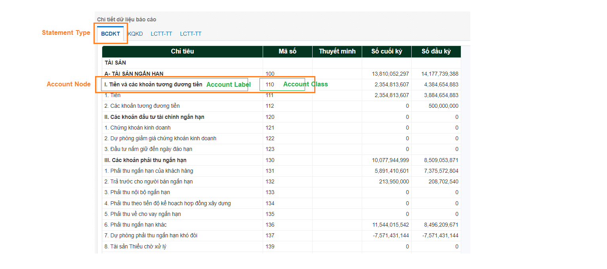The width and height of the screenshot is (607, 269).
Task: Switch to the BCDKT tab
Action: tap(111, 34)
